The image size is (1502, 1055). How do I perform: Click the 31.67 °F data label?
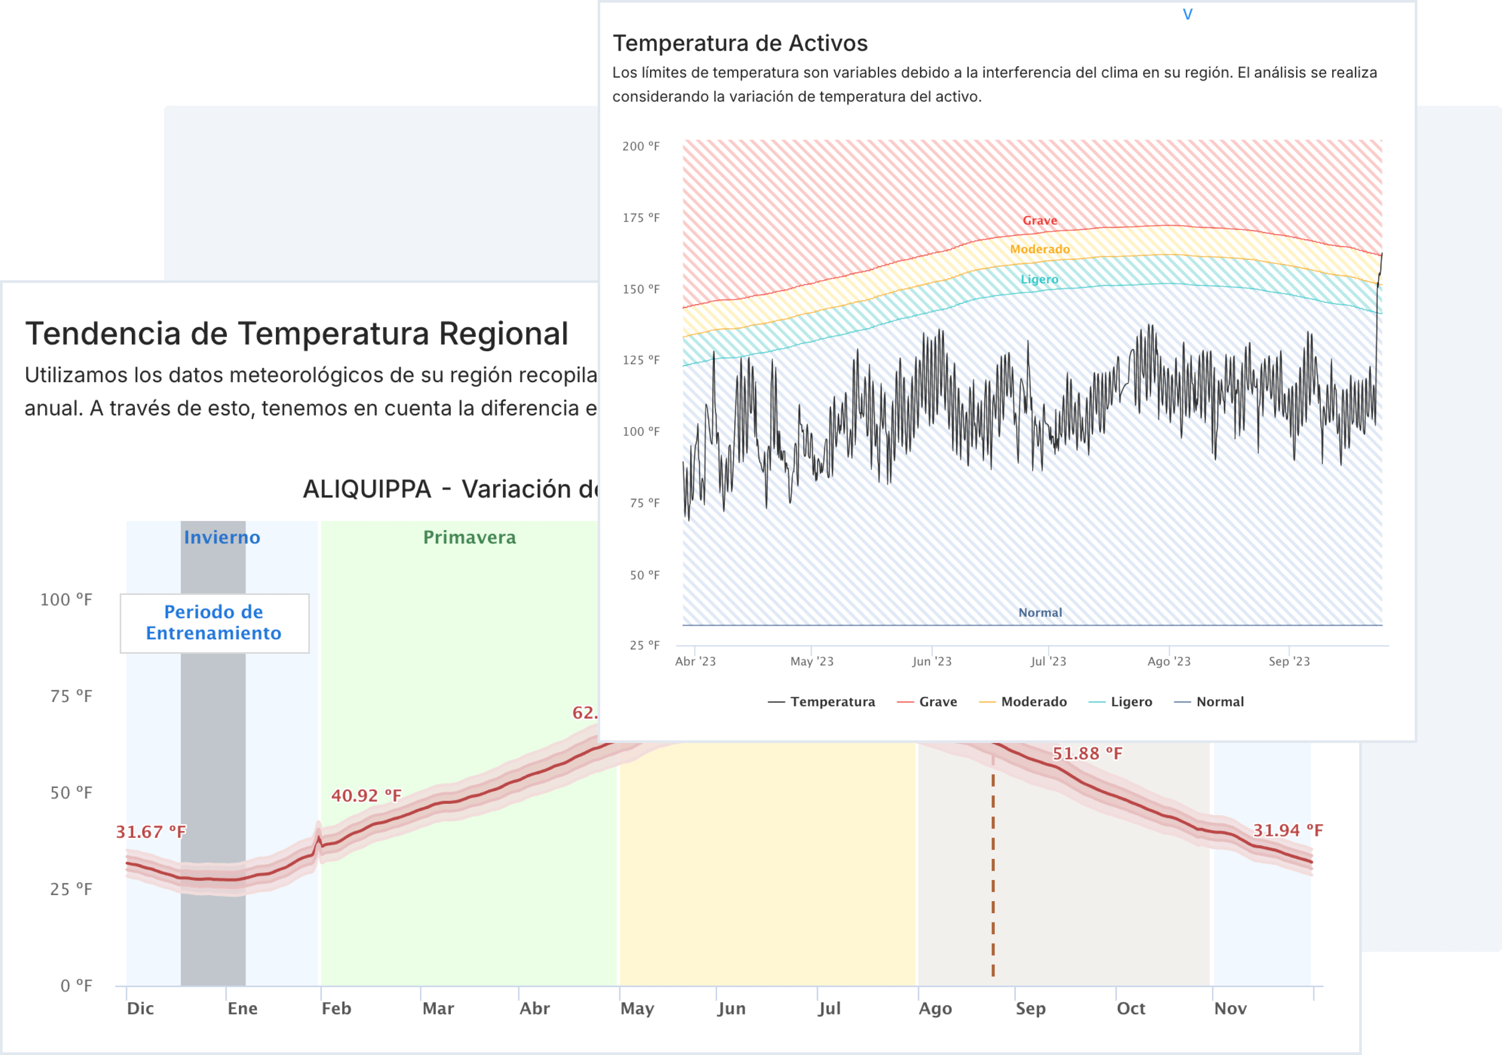(150, 831)
